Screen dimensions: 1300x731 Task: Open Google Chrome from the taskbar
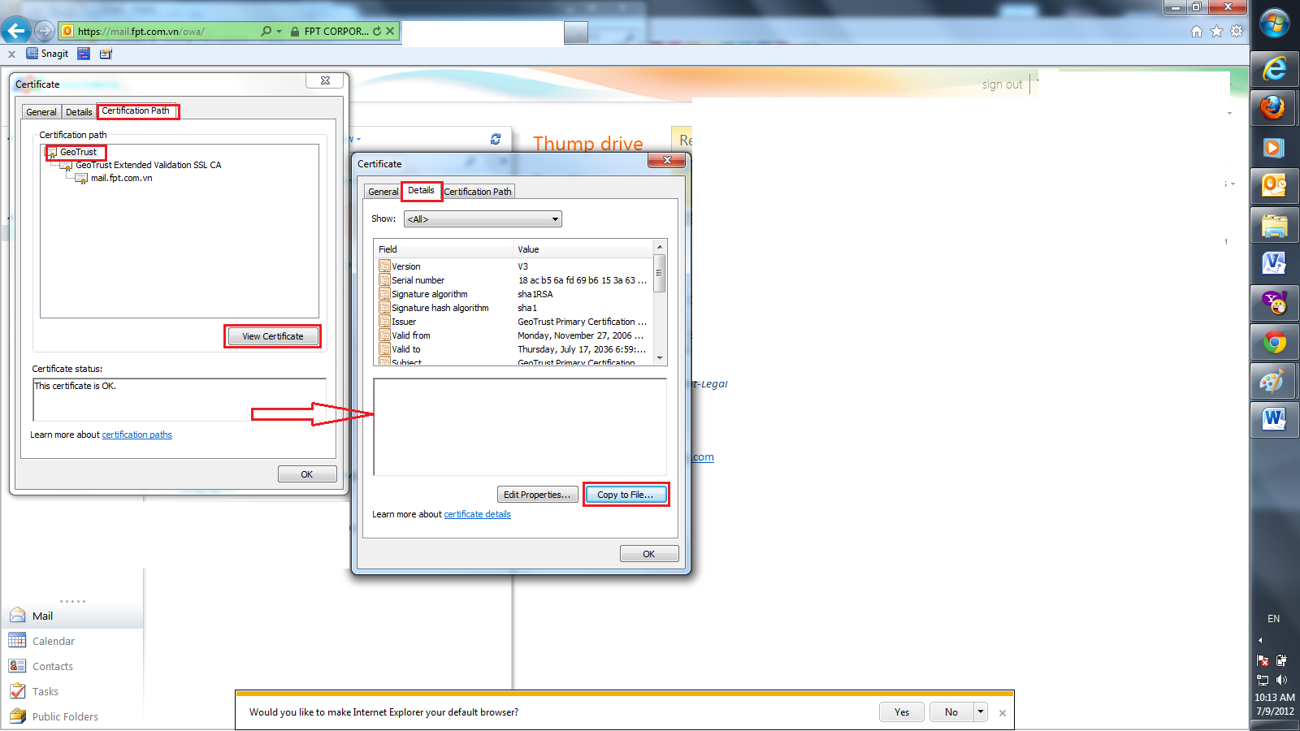point(1274,343)
